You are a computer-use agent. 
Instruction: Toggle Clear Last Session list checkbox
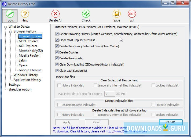[x=57, y=70]
